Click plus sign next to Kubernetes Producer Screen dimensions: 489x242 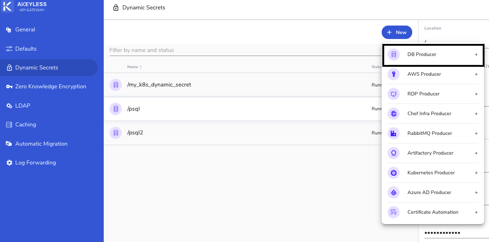476,173
